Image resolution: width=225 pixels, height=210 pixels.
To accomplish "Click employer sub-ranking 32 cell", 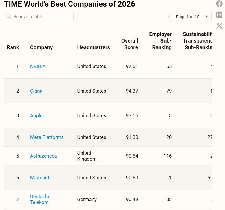I will pos(169,199).
